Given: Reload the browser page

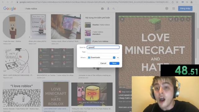Looking at the screenshot, I should point(12,2).
